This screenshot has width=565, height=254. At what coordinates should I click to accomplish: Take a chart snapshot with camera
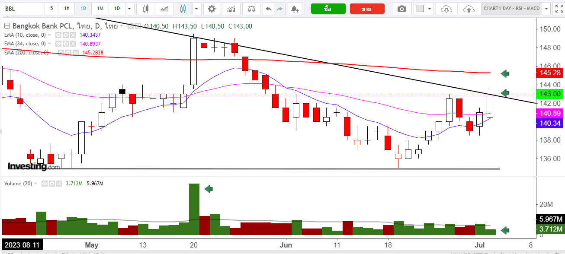(x=402, y=9)
